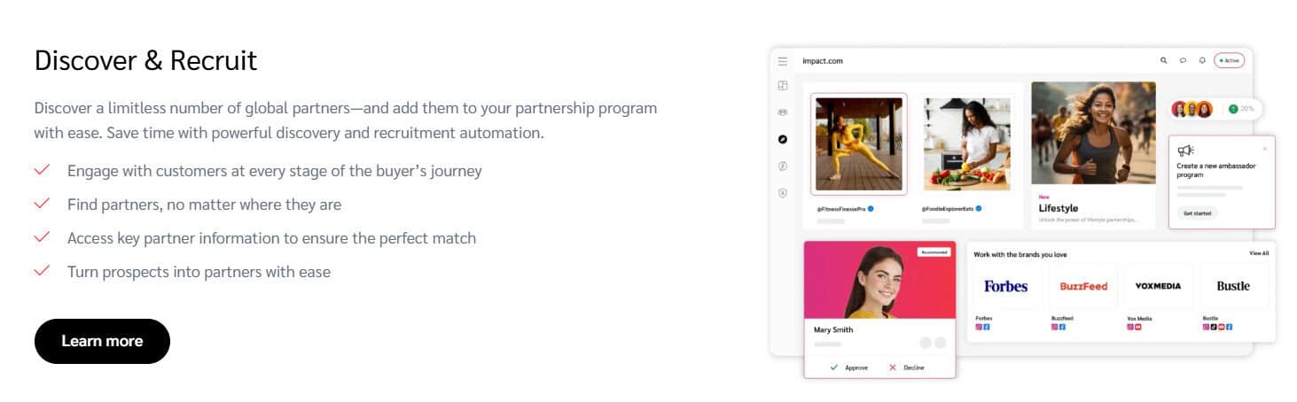The height and width of the screenshot is (402, 1297).
Task: Click the Get started button
Action: (1196, 213)
